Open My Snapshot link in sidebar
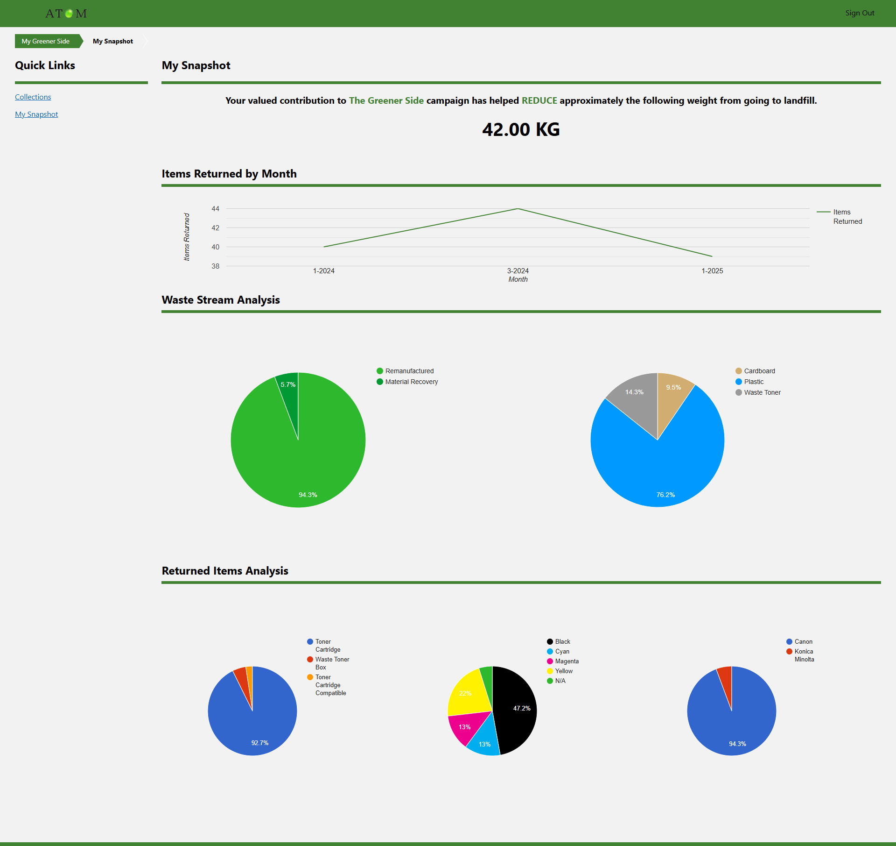 point(36,114)
